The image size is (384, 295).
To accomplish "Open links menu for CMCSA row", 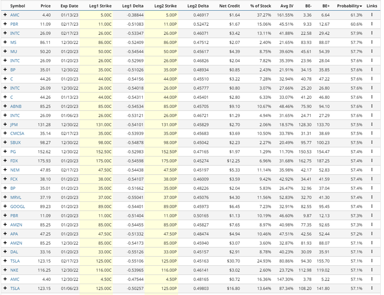I will click(x=372, y=133).
